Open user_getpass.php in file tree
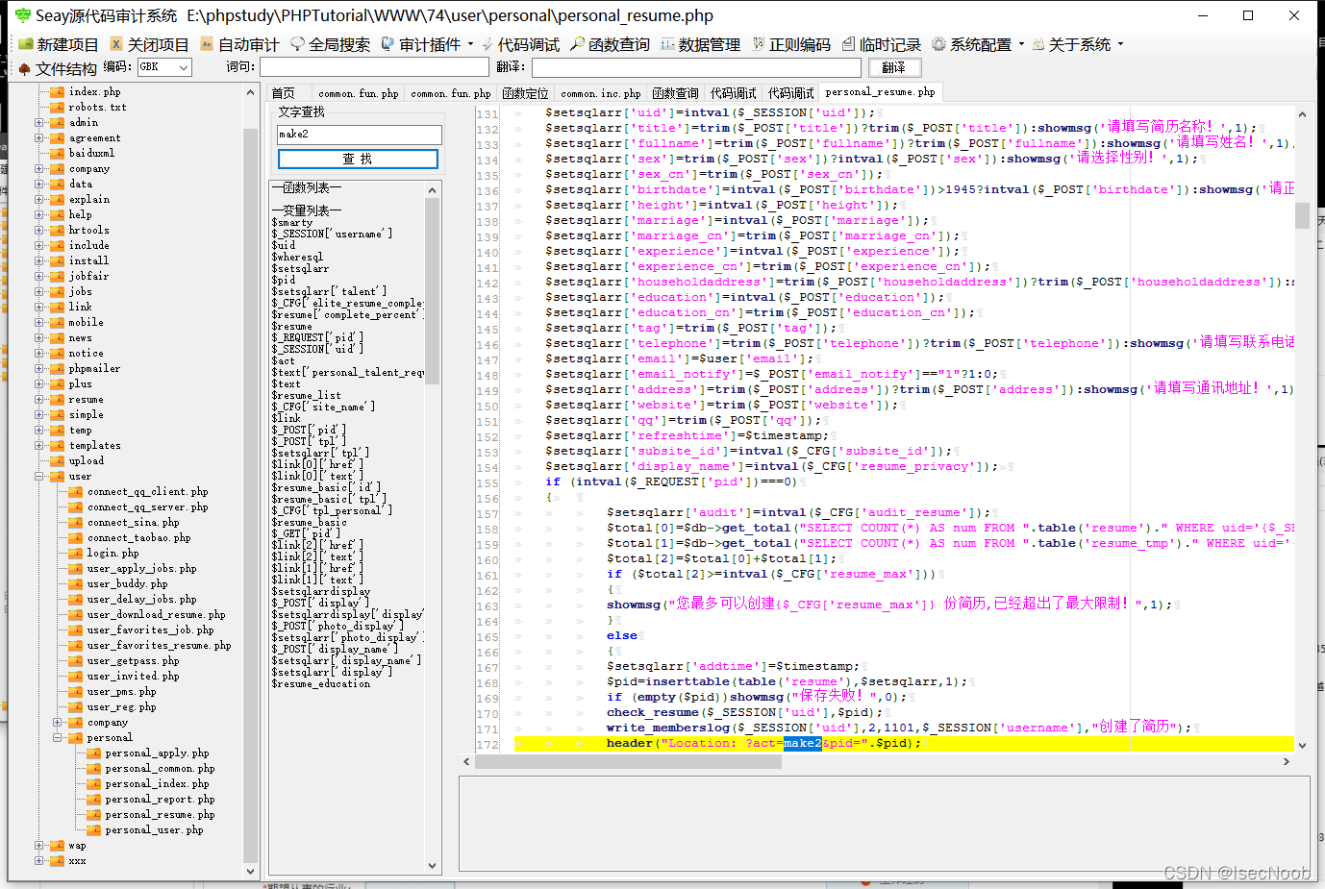 point(133,661)
